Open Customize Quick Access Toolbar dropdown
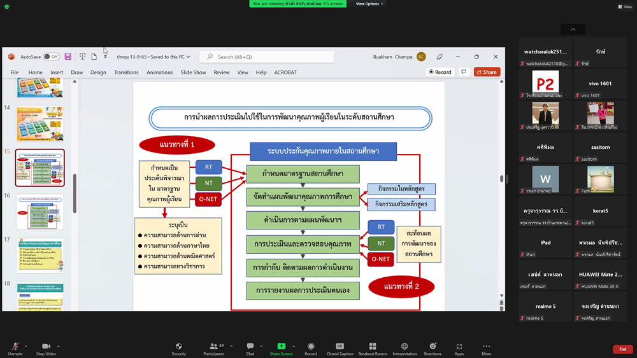This screenshot has height=358, width=637. (105, 57)
